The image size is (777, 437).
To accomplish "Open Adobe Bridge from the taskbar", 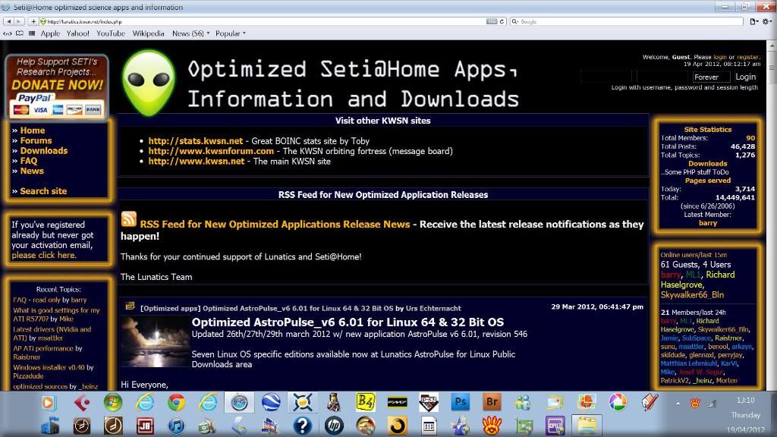I will [x=492, y=402].
